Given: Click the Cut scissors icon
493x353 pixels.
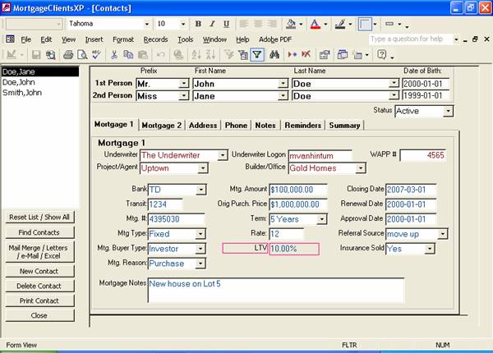Looking at the screenshot, I should [114, 55].
